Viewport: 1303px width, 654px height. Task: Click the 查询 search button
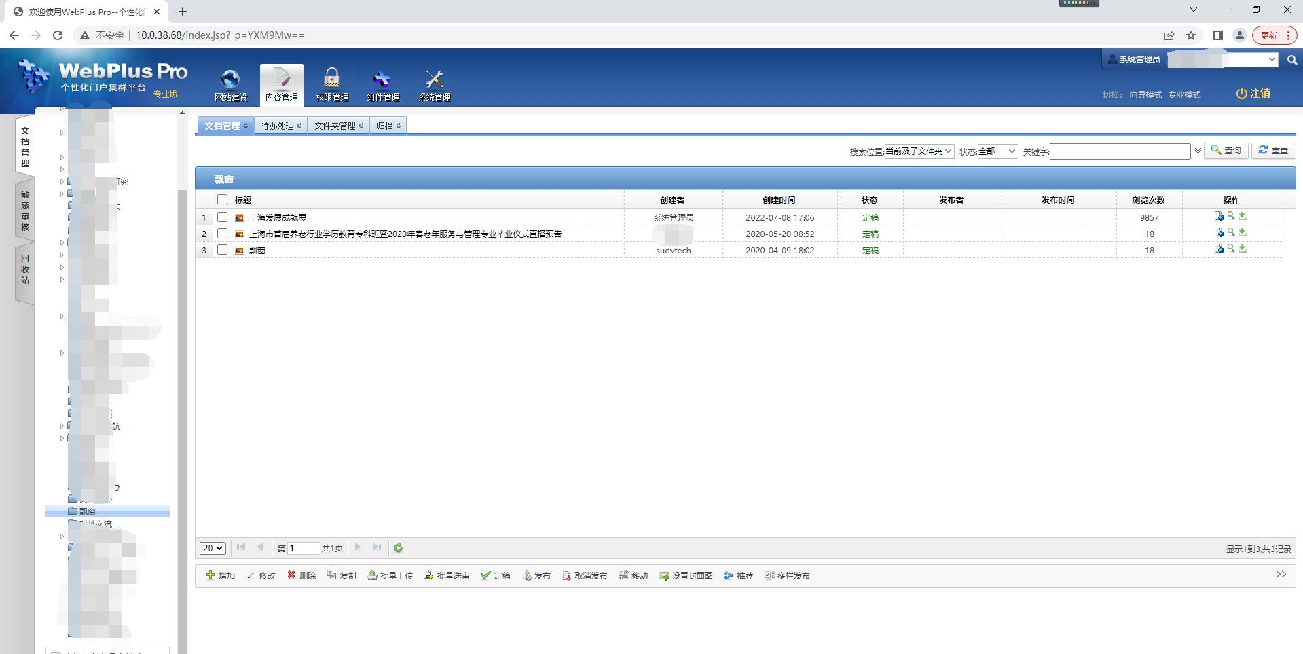tap(1226, 151)
